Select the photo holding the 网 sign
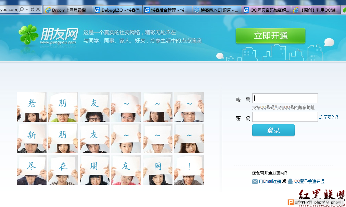The width and height of the screenshot is (346, 207). pyautogui.click(x=157, y=170)
